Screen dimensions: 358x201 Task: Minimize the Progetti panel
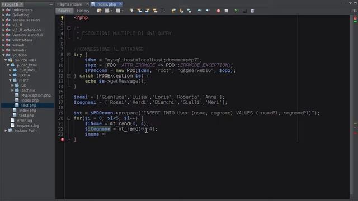coord(51,4)
